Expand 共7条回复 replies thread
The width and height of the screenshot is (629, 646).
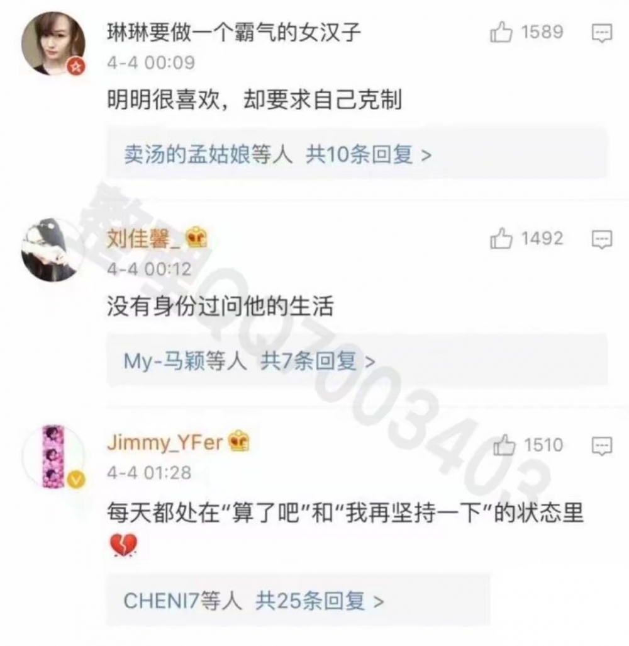318,361
